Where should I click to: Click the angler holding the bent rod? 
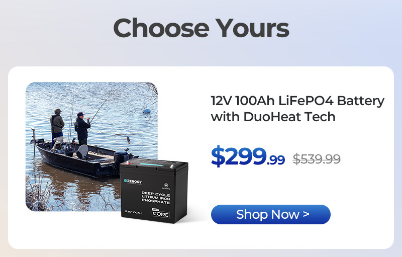(82, 128)
